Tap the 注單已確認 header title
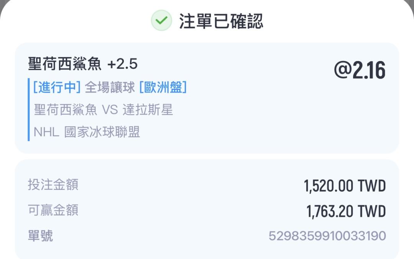 click(x=221, y=21)
